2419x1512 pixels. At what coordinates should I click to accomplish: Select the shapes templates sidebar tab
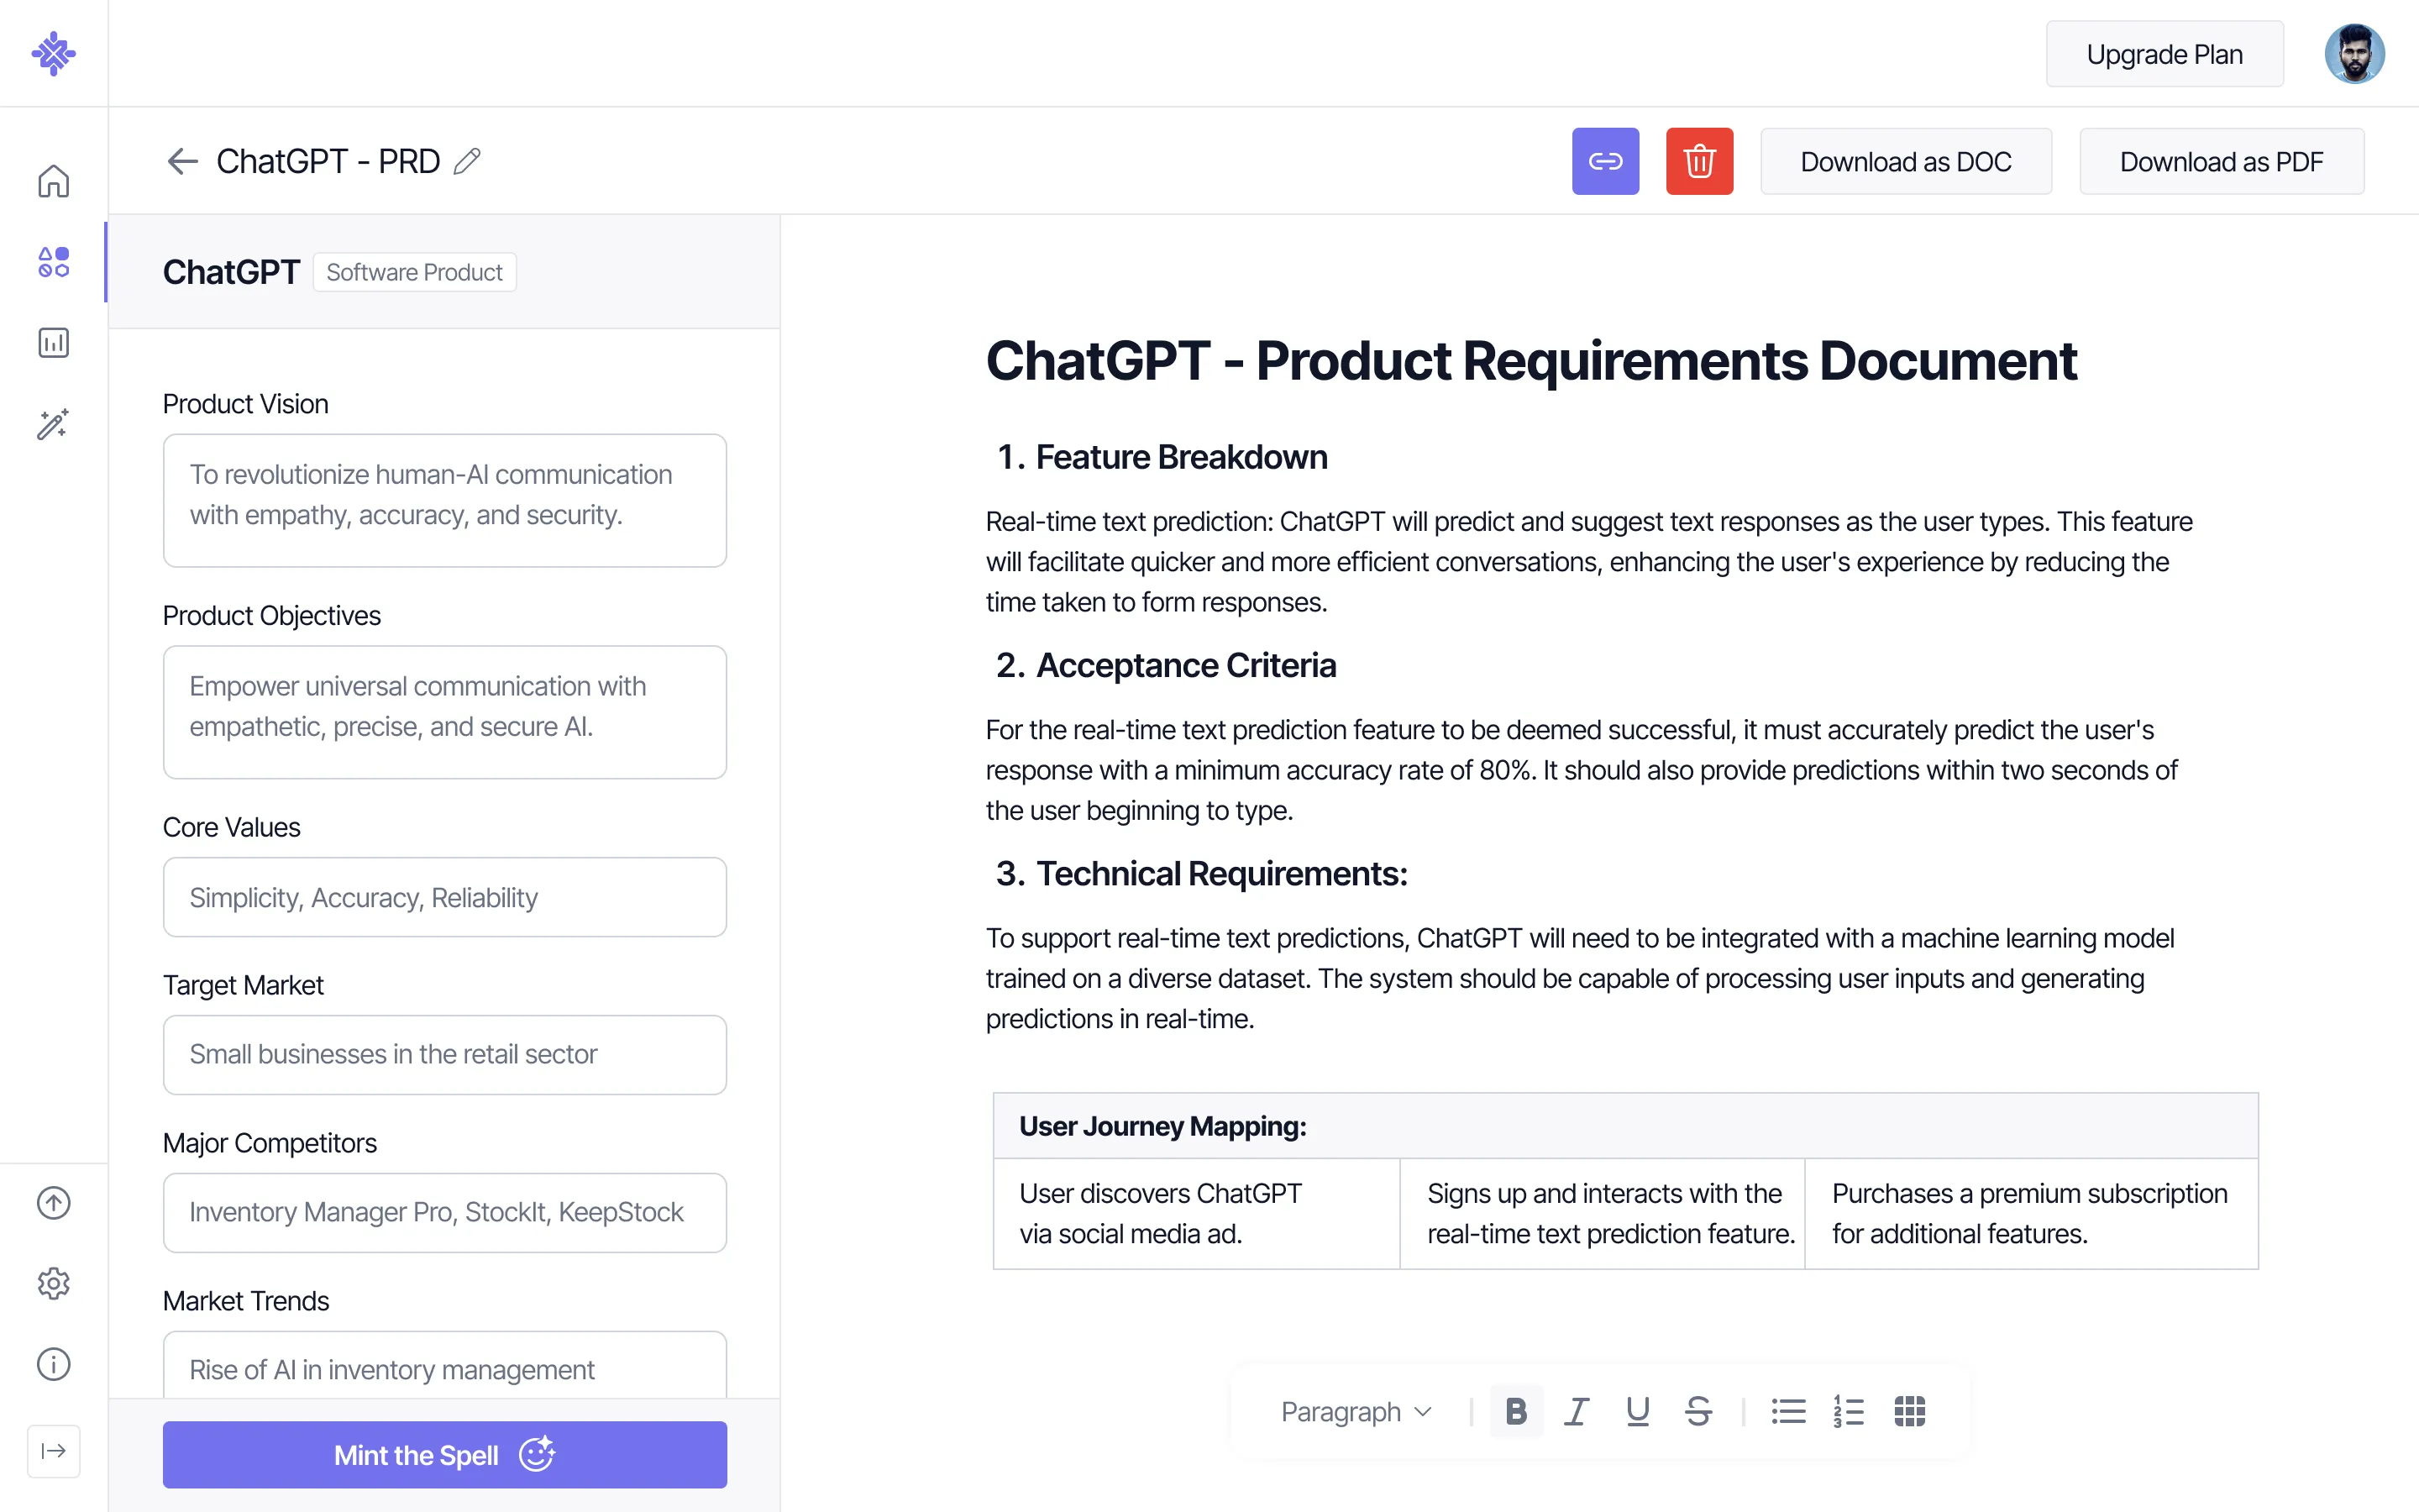(53, 262)
